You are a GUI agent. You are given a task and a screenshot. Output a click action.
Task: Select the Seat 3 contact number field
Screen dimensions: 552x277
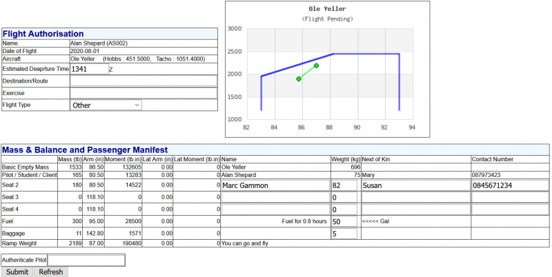[x=509, y=198]
